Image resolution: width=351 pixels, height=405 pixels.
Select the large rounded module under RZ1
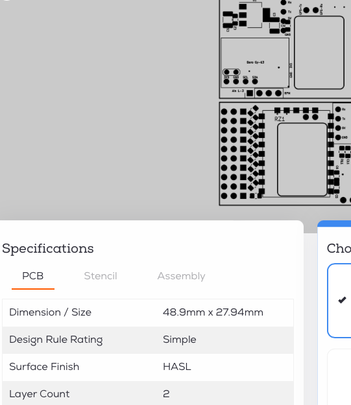tap(302, 159)
